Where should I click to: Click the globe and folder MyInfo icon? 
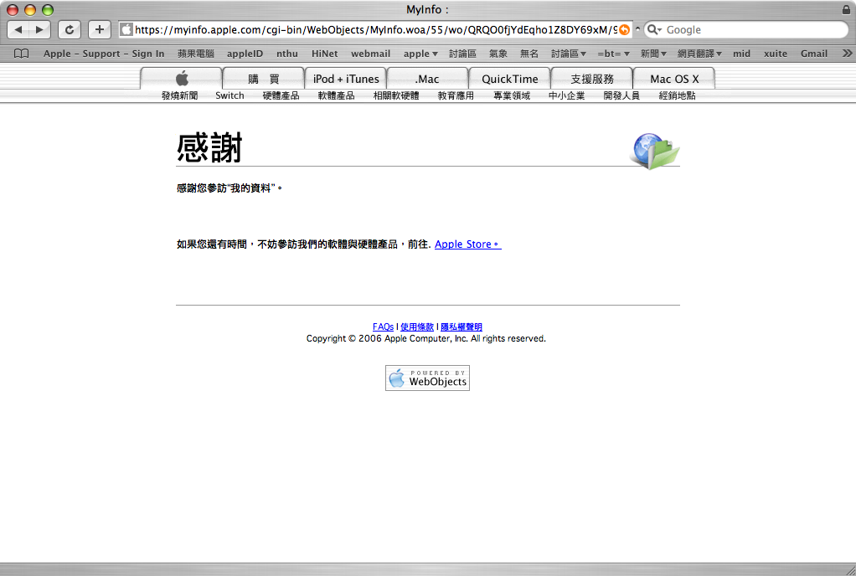pos(656,151)
